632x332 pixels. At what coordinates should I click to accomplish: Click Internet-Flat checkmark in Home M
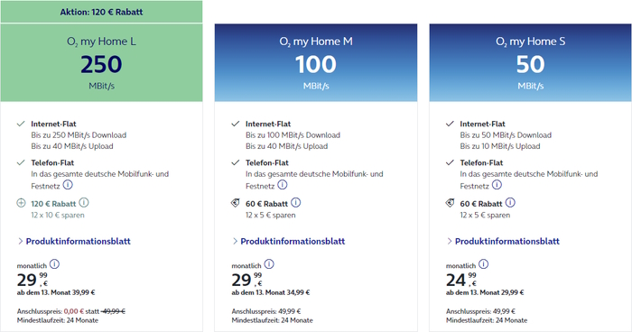236,124
